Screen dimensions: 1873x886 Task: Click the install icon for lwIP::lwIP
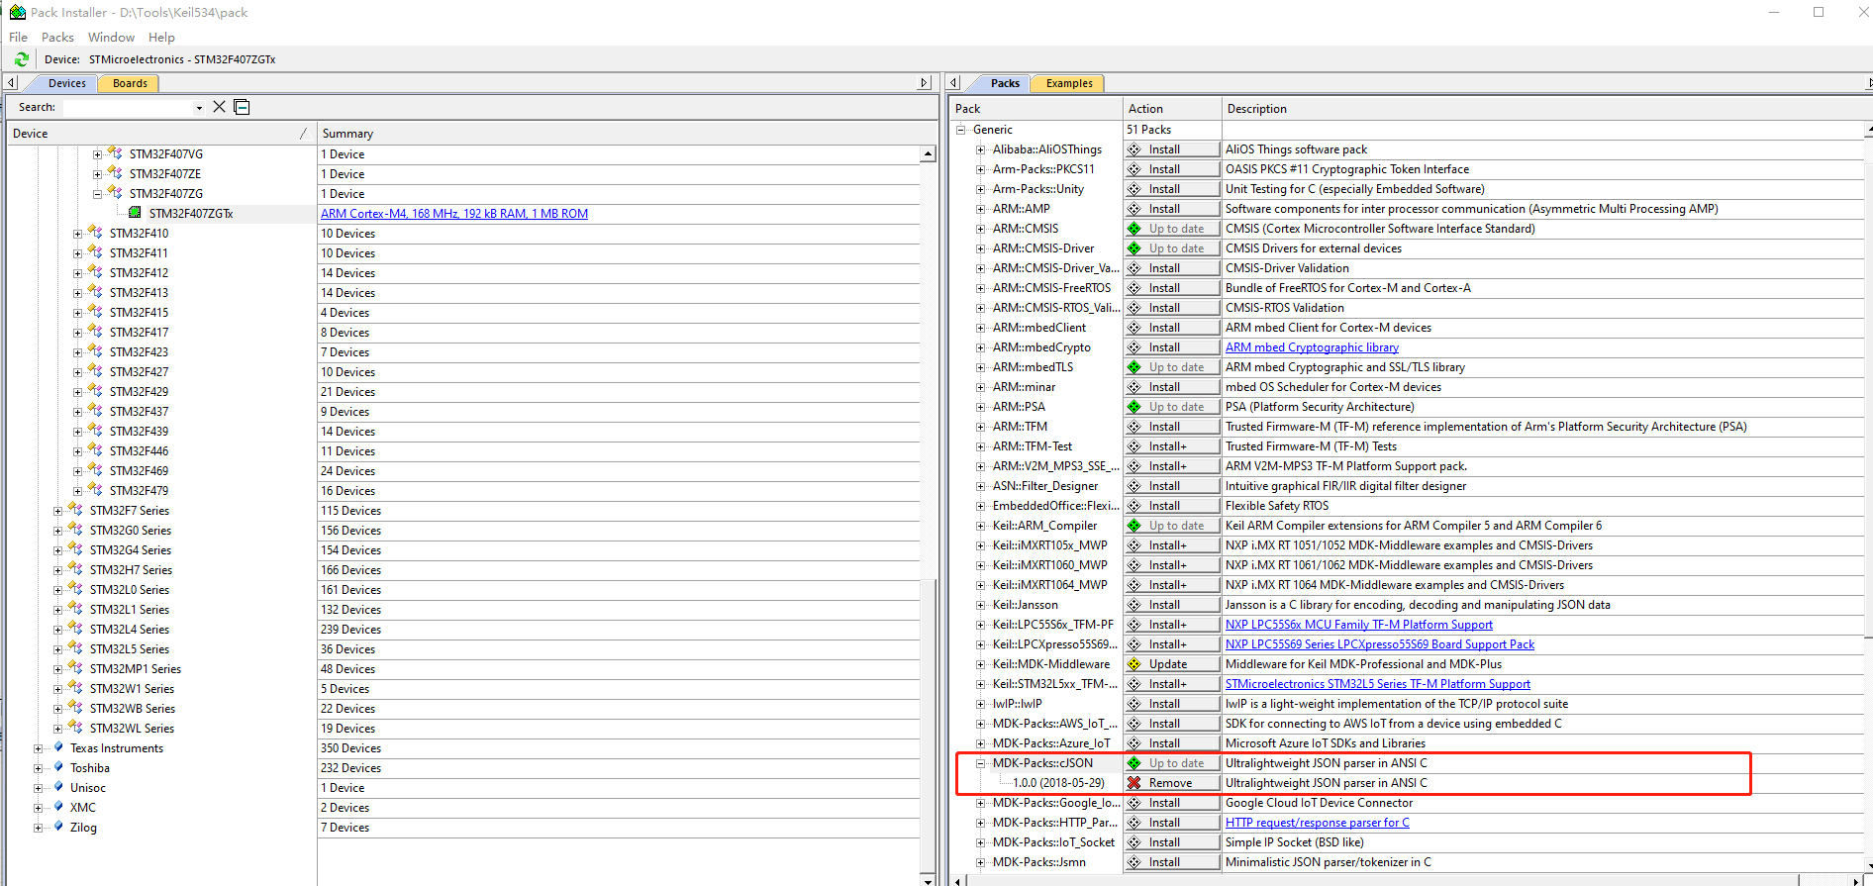1134,704
